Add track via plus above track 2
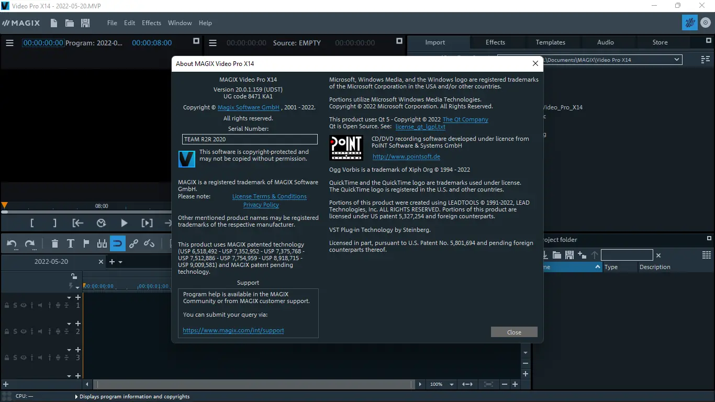 coord(78,323)
